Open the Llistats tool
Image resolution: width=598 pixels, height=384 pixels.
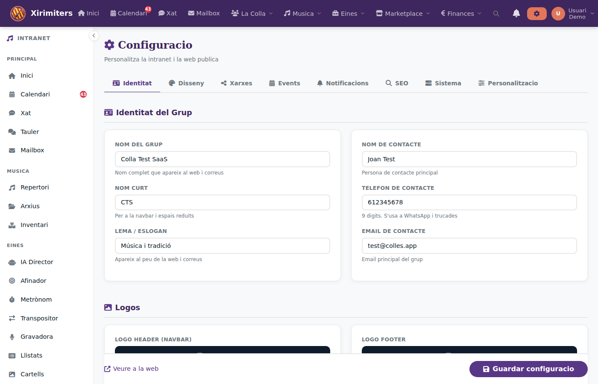31,355
